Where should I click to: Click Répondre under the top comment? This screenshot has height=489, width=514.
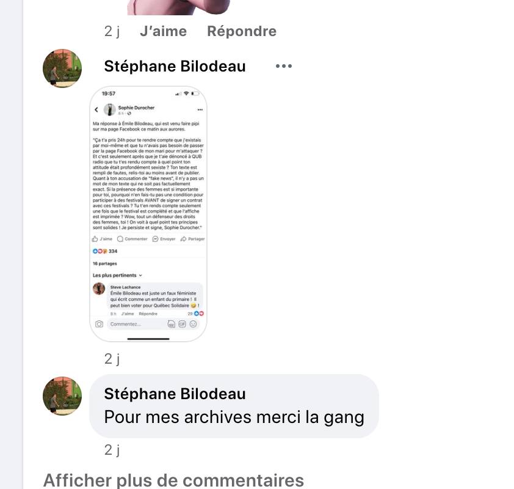click(242, 32)
